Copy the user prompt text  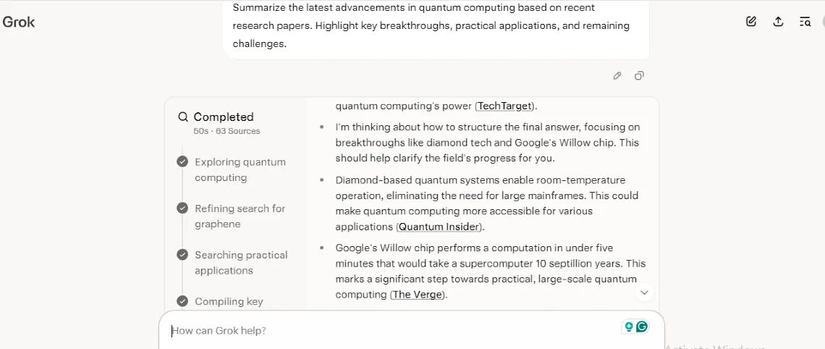pyautogui.click(x=639, y=75)
